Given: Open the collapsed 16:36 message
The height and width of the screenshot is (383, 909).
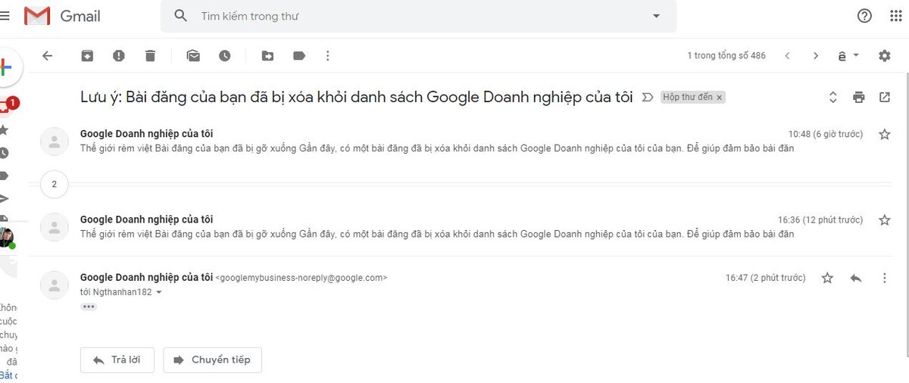Looking at the screenshot, I should pos(462,226).
